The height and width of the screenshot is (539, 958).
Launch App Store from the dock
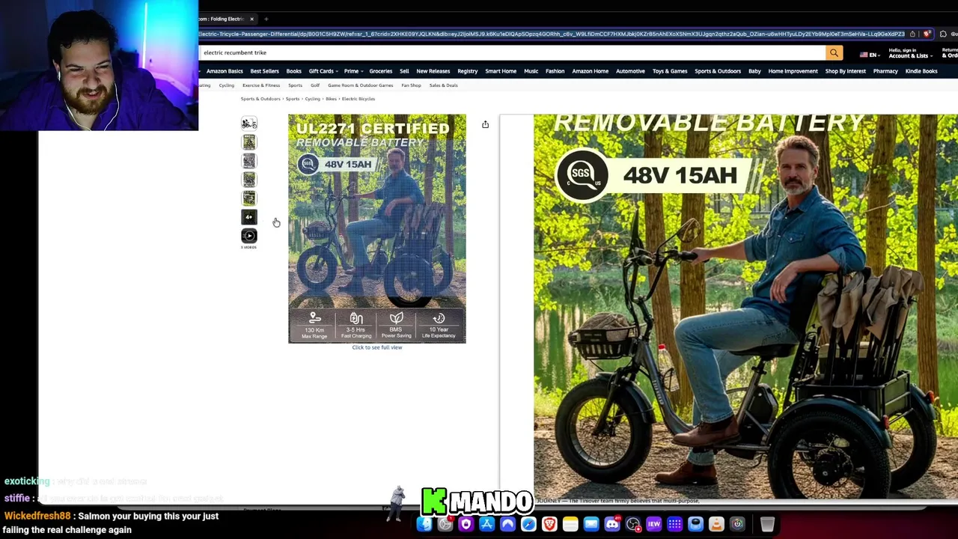point(486,524)
